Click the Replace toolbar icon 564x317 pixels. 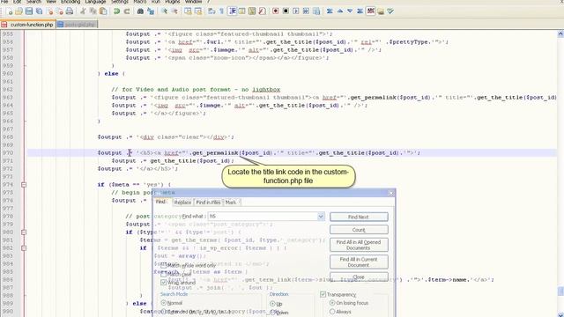coord(151,11)
